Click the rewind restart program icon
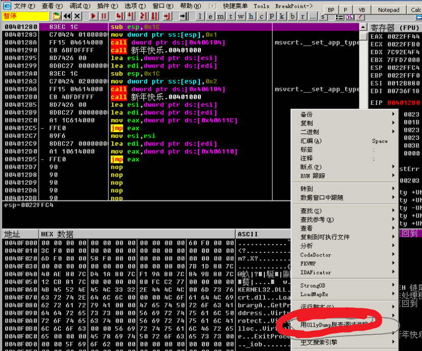Viewport: 422px width, 351px height. click(68, 16)
